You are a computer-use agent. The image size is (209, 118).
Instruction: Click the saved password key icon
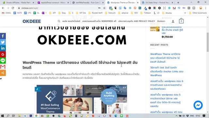99,8
